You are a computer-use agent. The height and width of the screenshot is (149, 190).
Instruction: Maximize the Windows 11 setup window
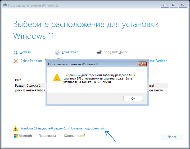(174, 5)
